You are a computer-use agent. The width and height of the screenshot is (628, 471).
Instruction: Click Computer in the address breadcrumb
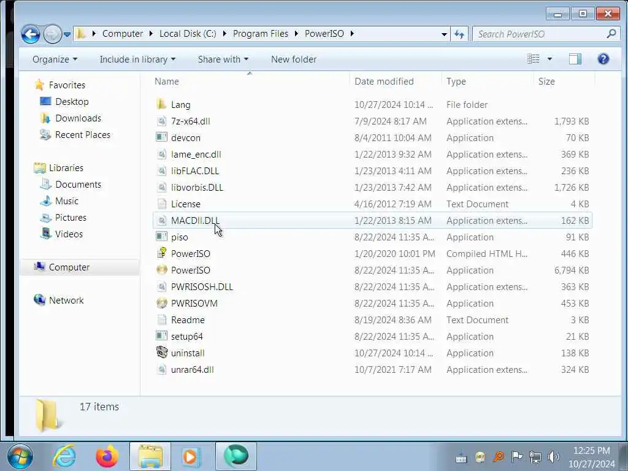[x=123, y=34]
